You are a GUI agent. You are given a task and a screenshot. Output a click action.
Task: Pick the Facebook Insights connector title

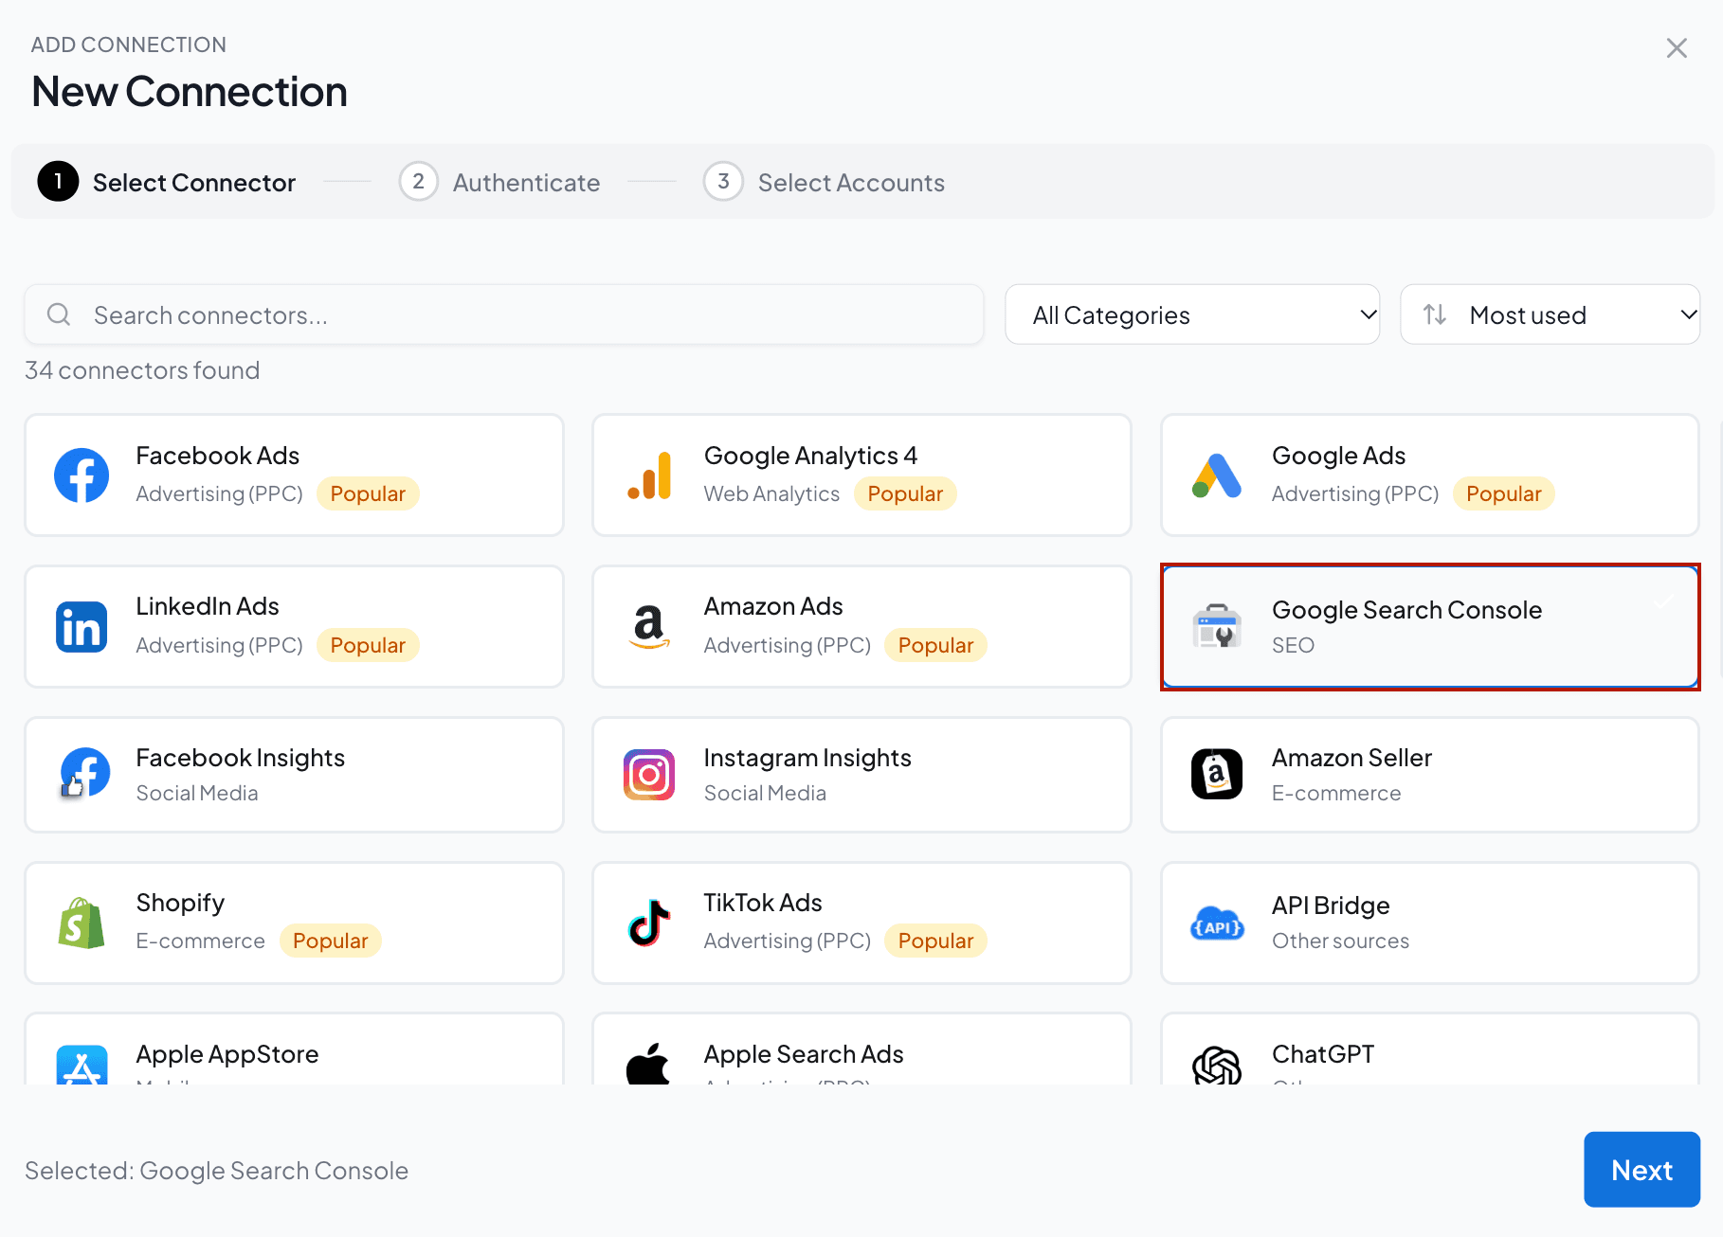[x=241, y=758]
